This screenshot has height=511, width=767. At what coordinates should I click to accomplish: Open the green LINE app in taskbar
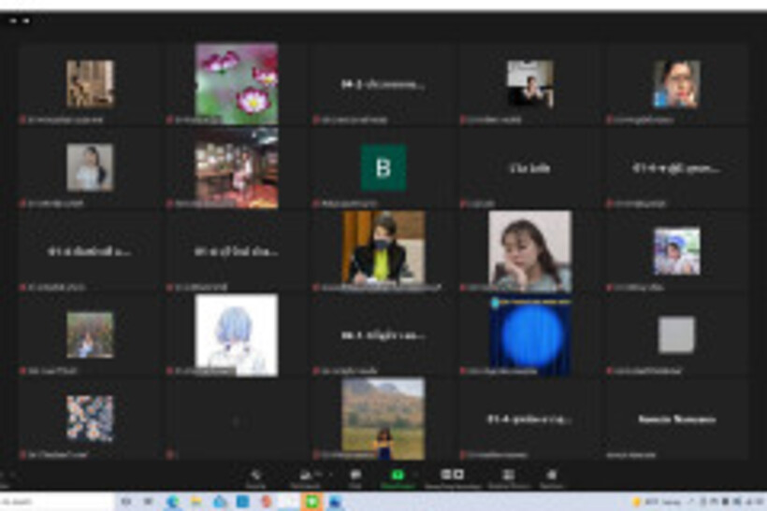(312, 503)
